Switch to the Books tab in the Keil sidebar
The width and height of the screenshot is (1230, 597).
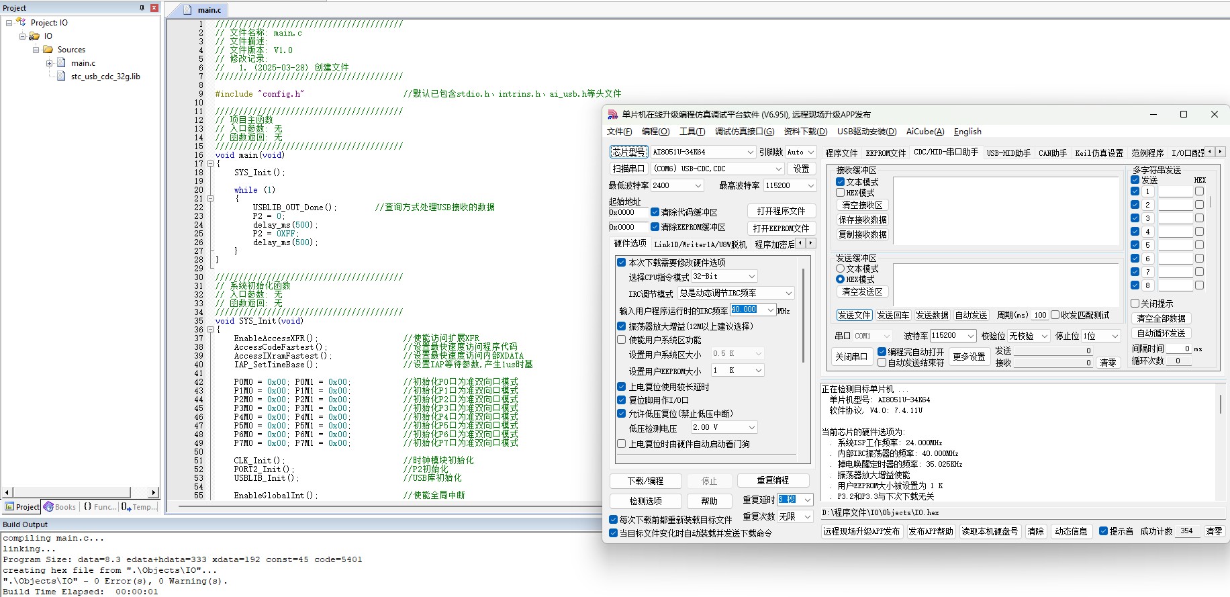pos(60,507)
